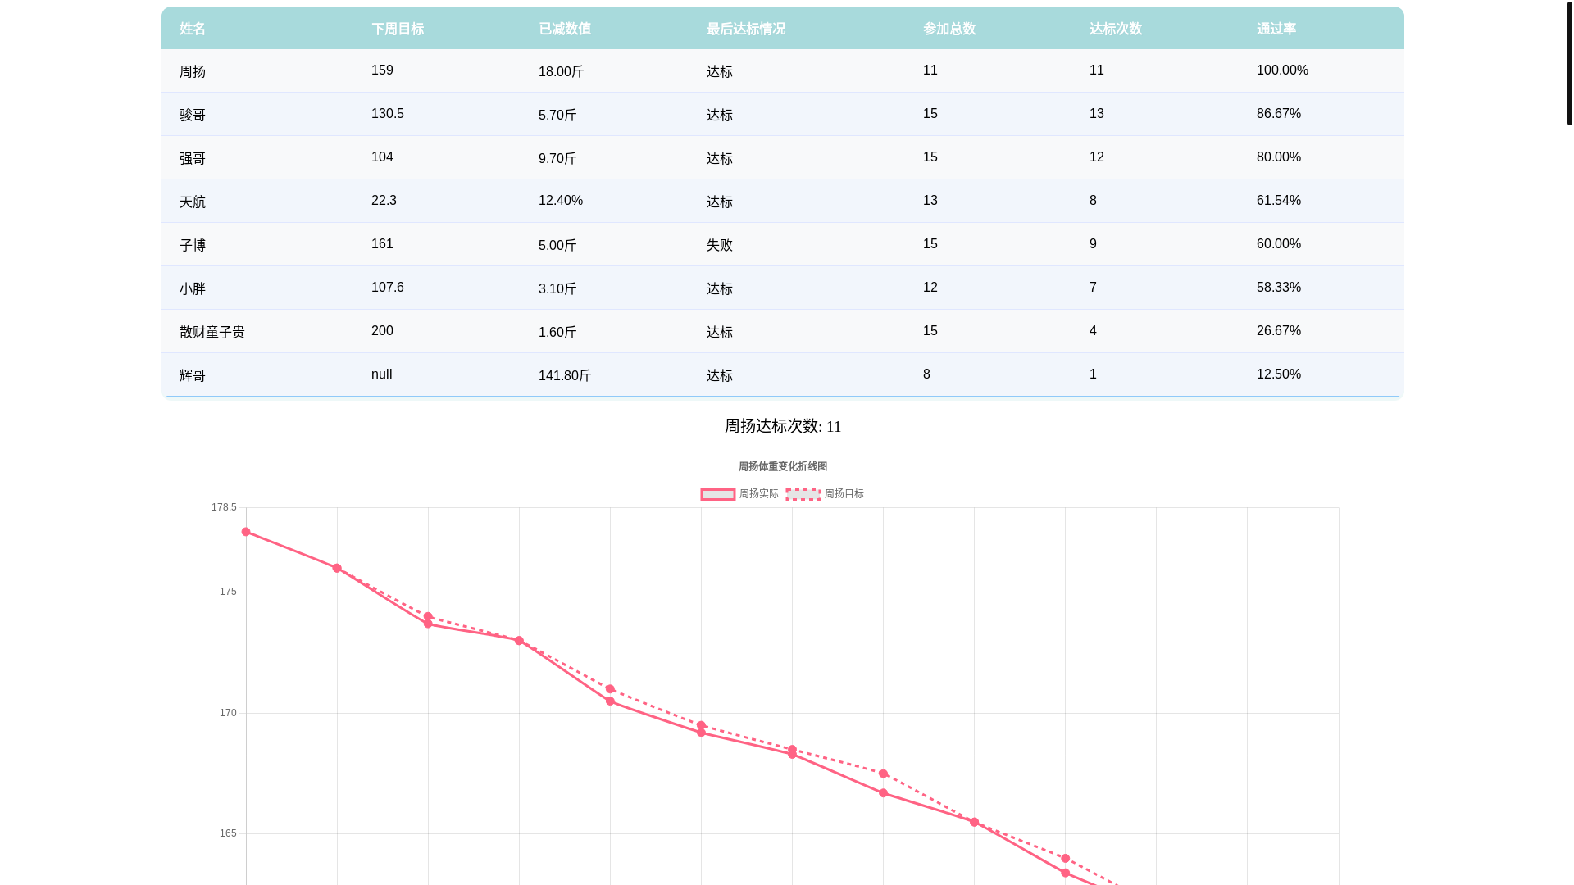Click the solid 周扬实际 legend swatch
The height and width of the screenshot is (885, 1574).
(x=718, y=494)
